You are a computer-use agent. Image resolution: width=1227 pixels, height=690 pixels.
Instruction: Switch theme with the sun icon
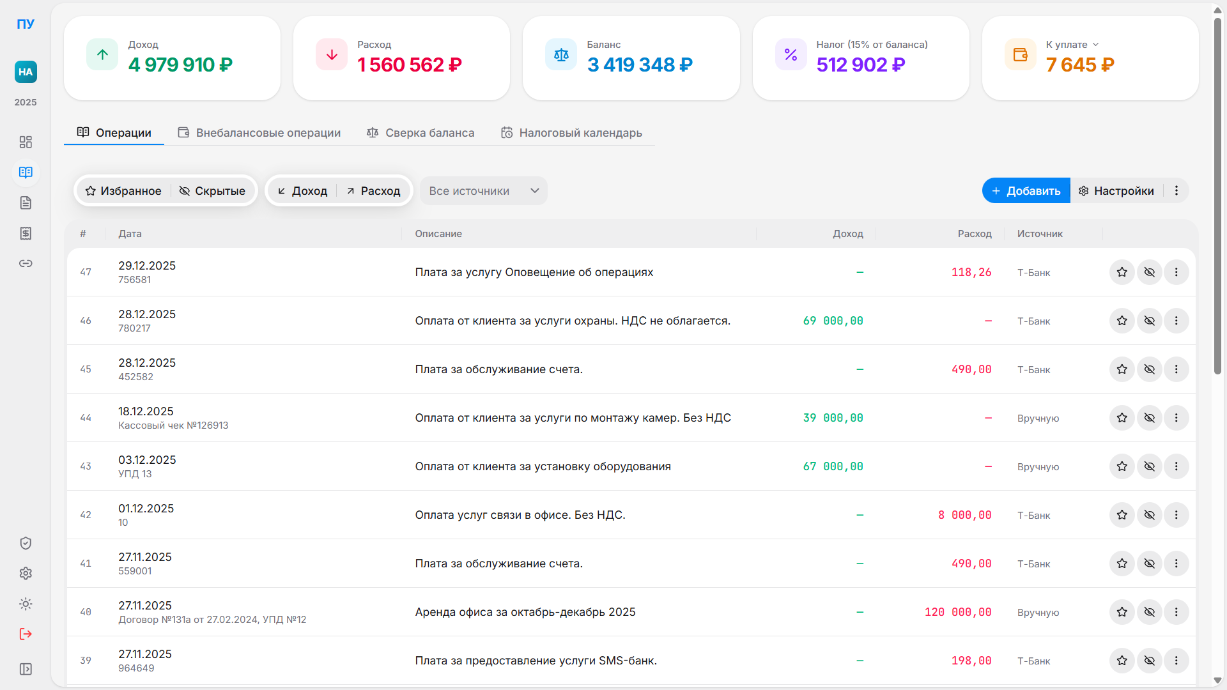click(x=26, y=604)
